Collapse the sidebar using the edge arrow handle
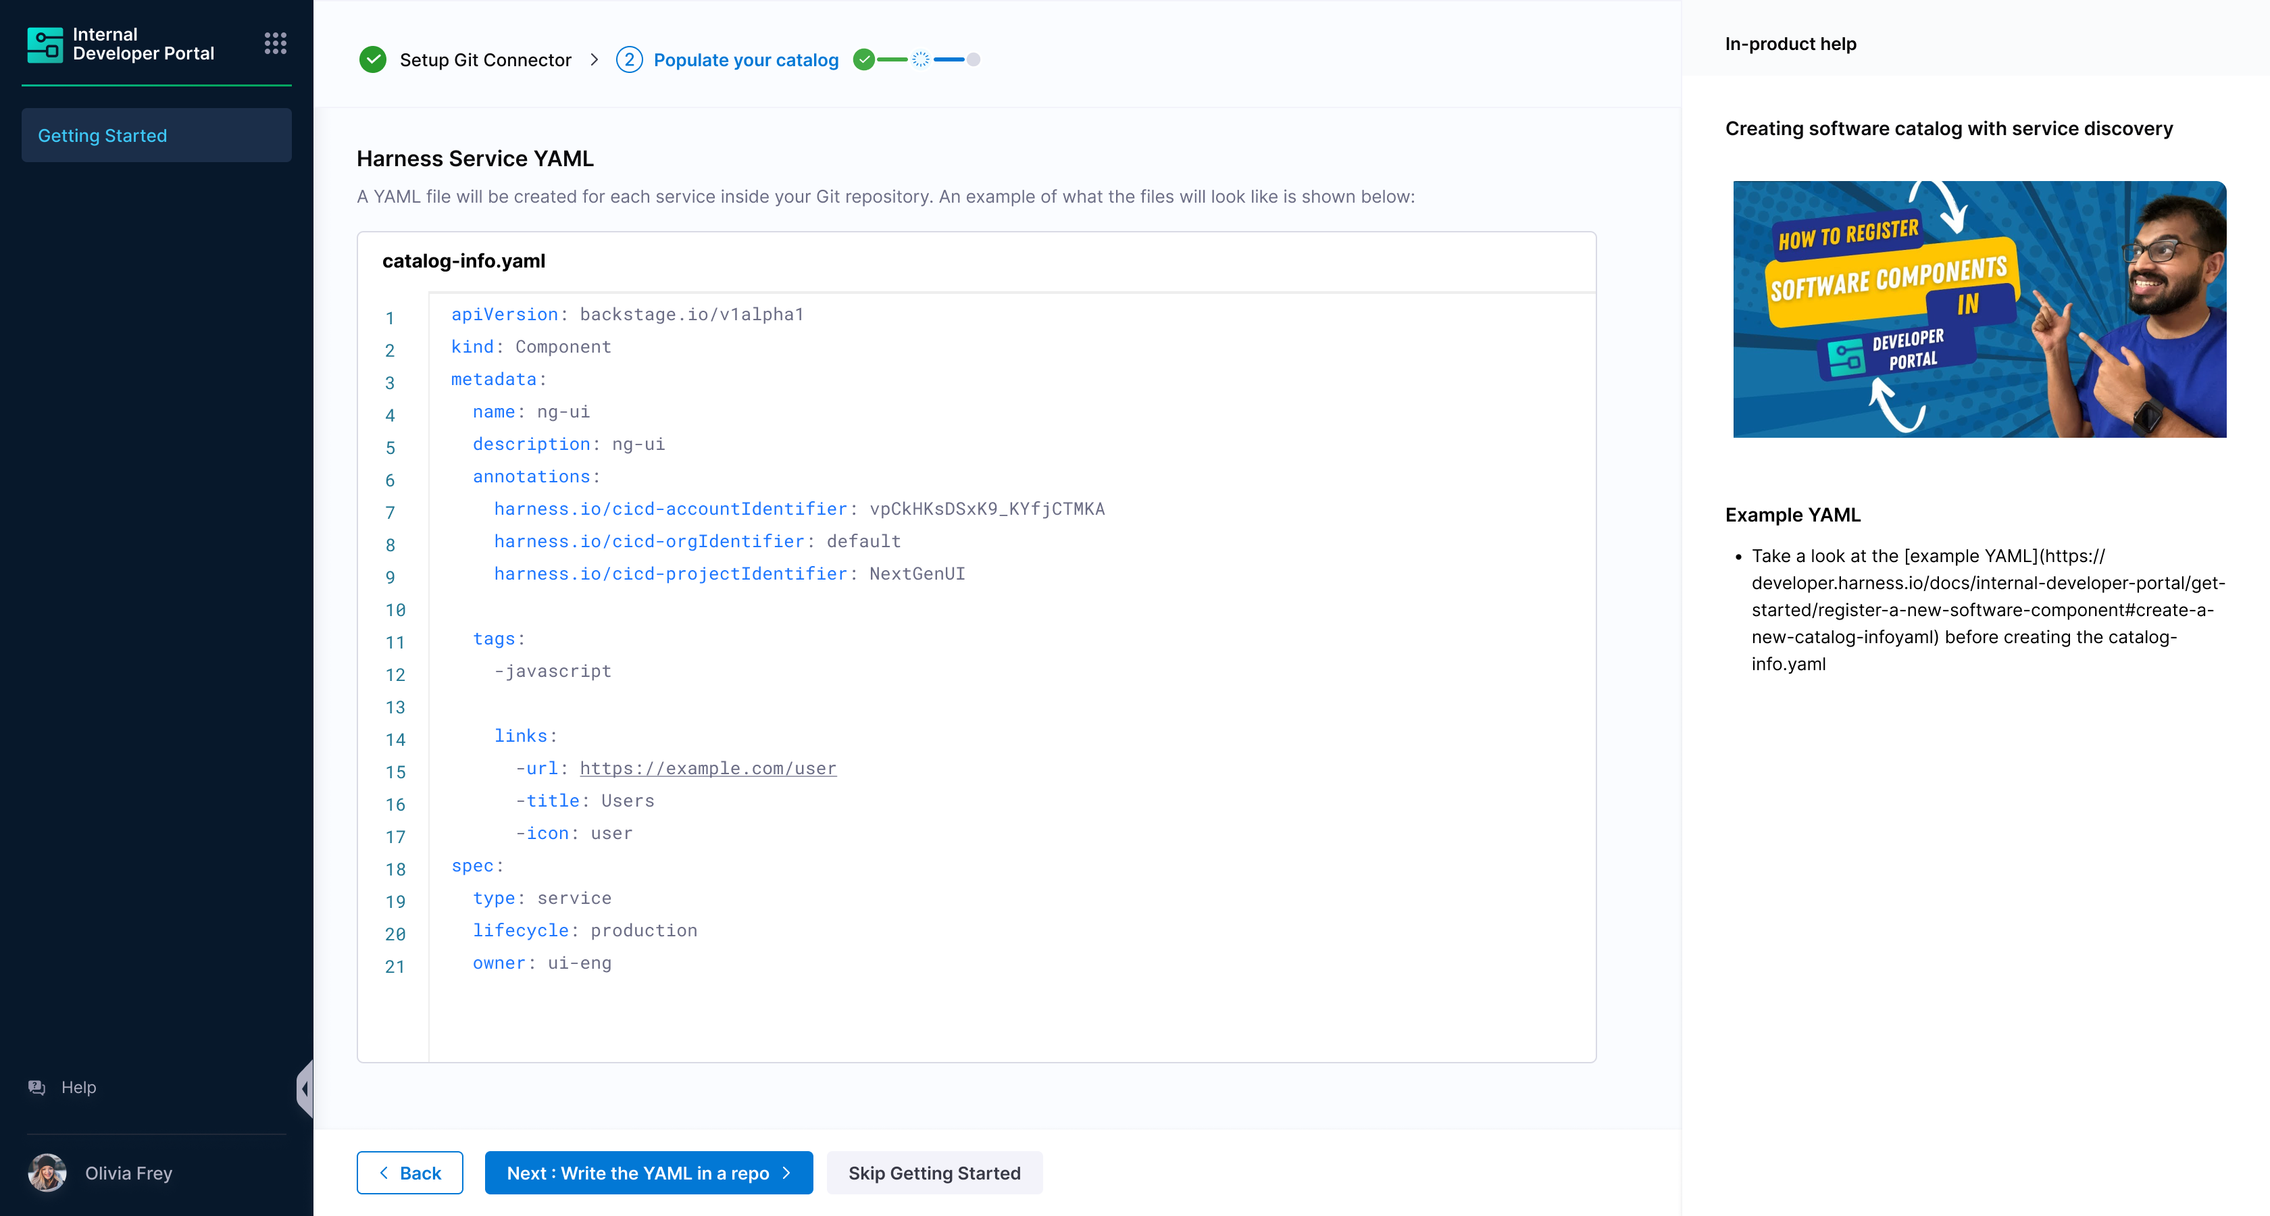2270x1216 pixels. point(305,1089)
